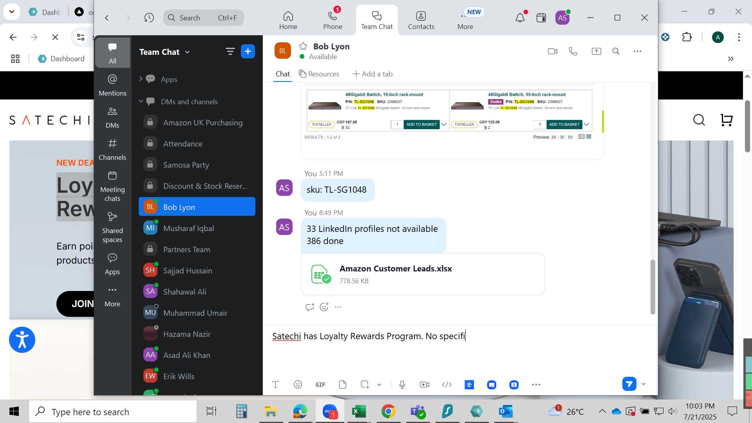Screen dimensions: 752x423
Task: Click the chat message scrollbar
Action: 653,287
